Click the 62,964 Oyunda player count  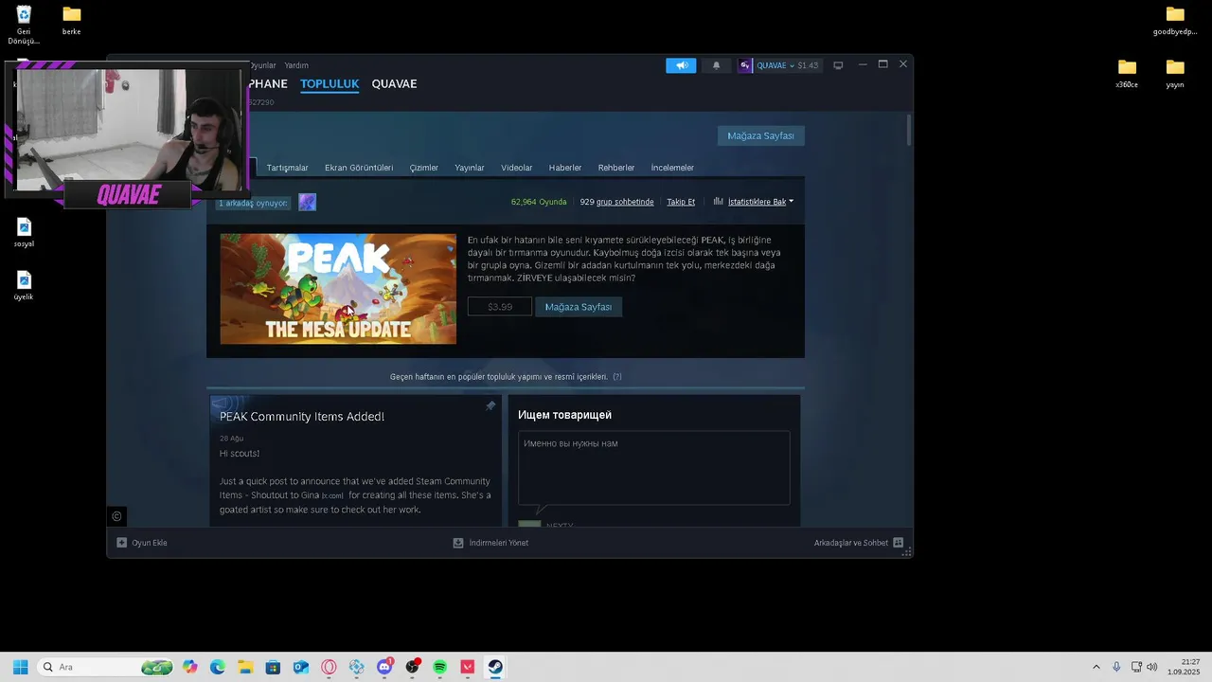[x=539, y=202]
